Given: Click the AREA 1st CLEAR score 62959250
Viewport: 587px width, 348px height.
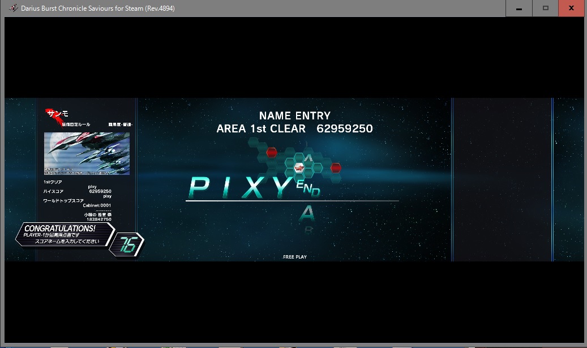Looking at the screenshot, I should tap(344, 129).
